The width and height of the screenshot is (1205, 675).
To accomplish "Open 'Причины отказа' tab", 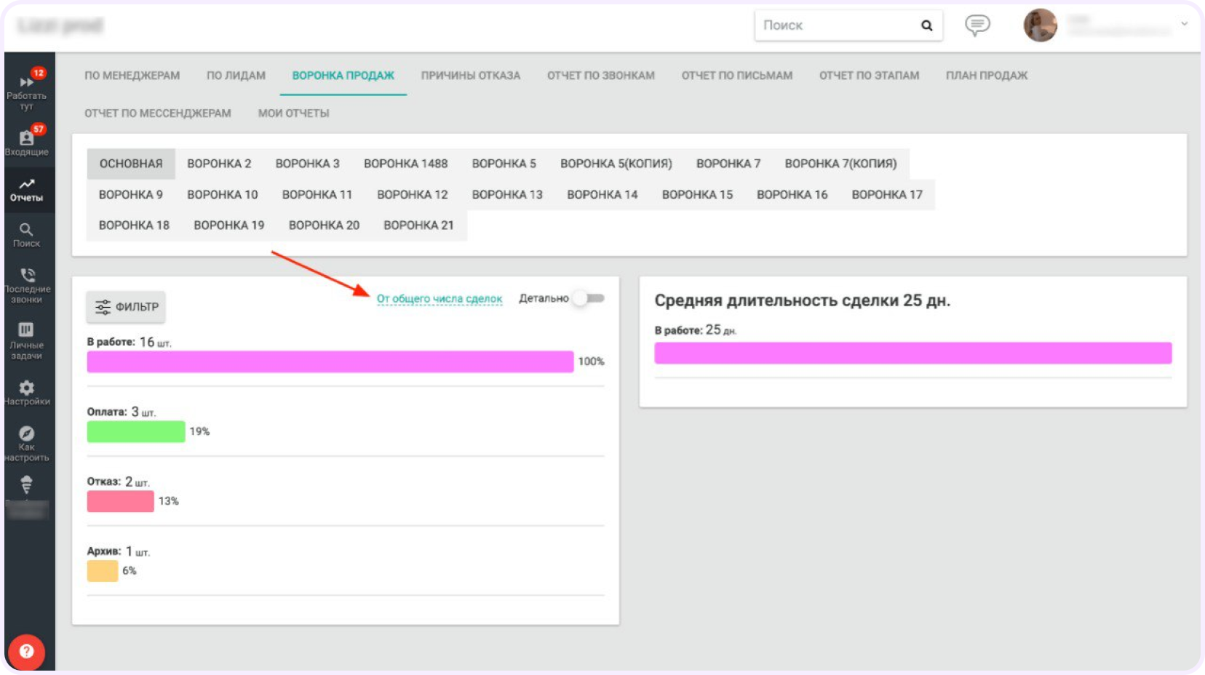I will click(471, 76).
